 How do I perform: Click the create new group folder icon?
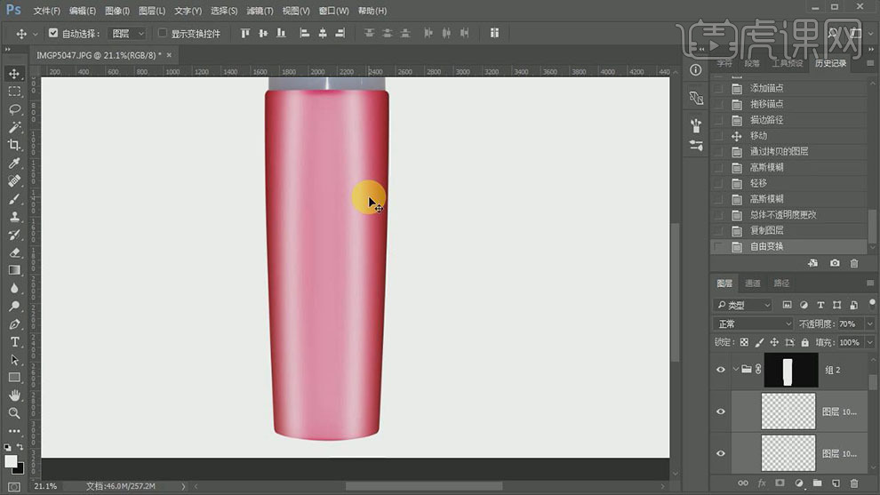click(x=817, y=483)
